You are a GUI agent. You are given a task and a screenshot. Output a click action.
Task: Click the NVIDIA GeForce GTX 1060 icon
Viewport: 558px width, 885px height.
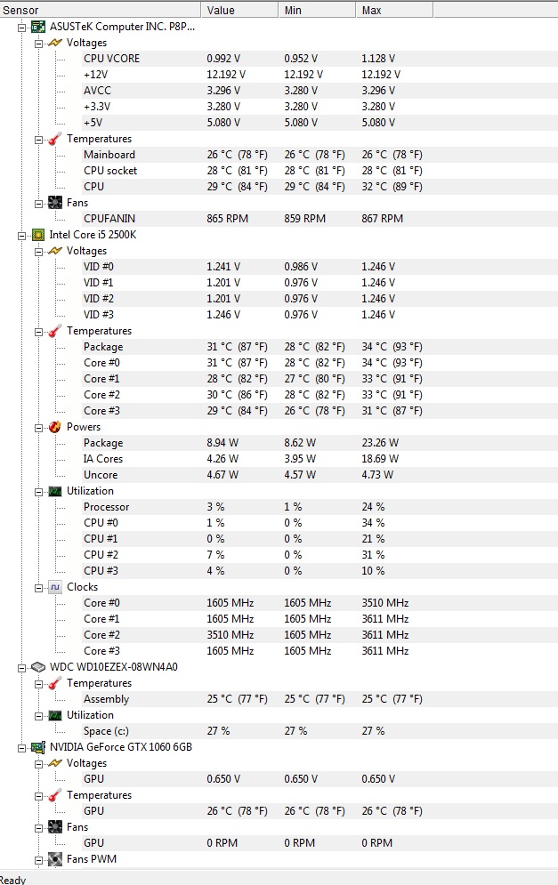38,747
